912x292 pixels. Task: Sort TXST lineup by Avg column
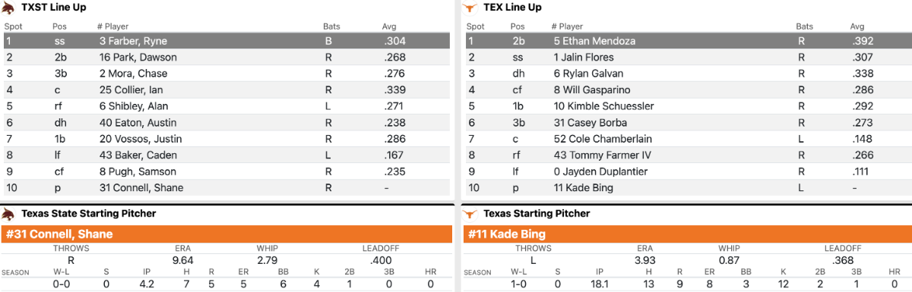pyautogui.click(x=389, y=27)
